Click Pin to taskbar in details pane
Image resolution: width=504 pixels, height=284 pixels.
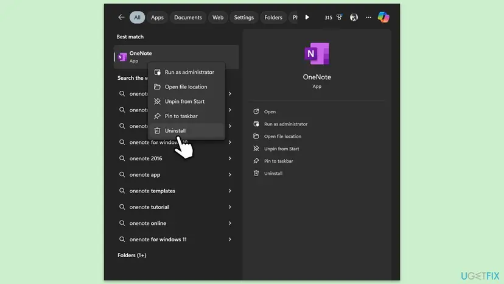[x=278, y=161]
